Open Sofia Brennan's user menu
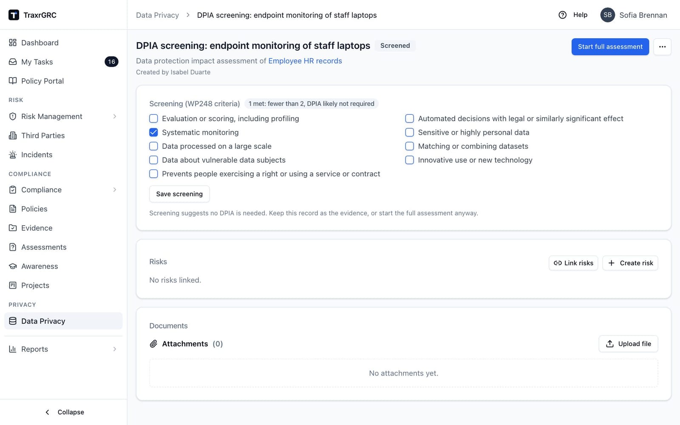 (x=633, y=15)
